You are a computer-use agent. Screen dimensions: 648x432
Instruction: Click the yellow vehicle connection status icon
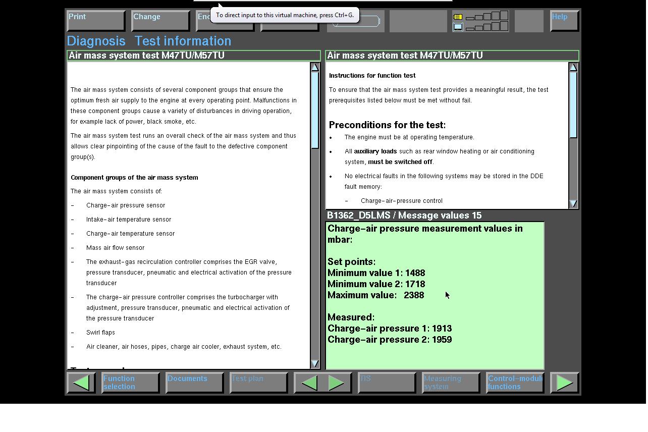(x=458, y=17)
